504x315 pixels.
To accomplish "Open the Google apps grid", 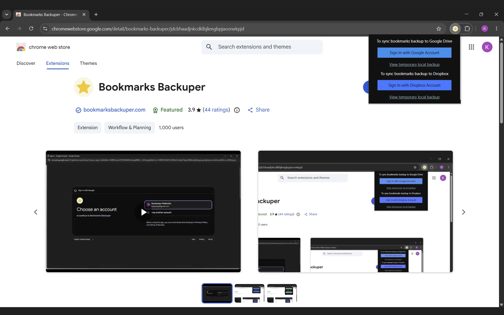I will (x=471, y=47).
